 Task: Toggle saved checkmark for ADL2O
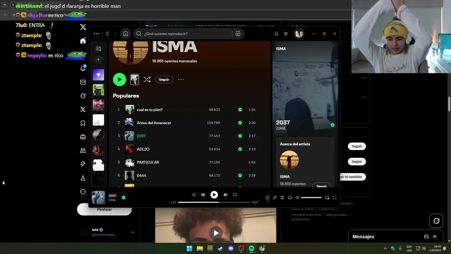pos(240,149)
